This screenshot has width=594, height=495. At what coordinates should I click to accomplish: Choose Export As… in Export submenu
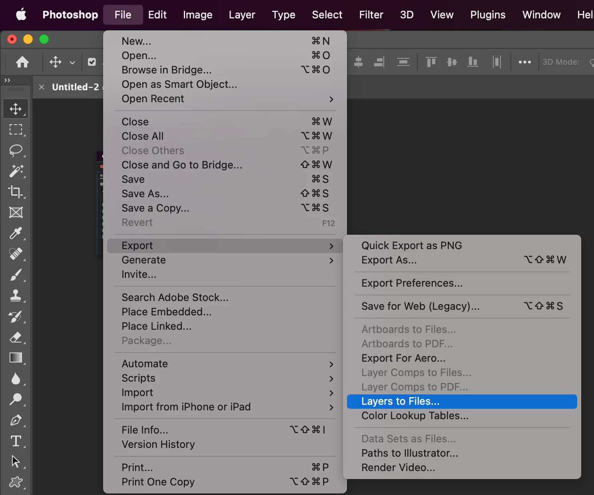462,260
